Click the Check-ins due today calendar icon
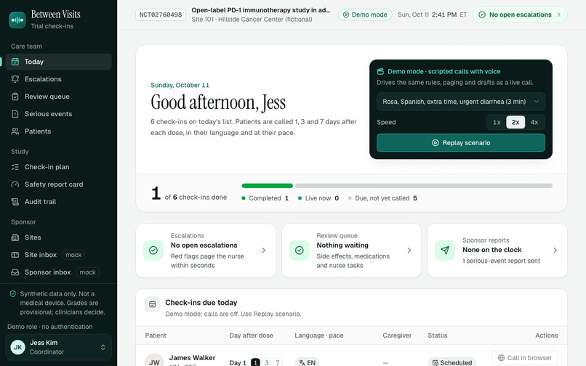The width and height of the screenshot is (586, 366). pos(153,304)
